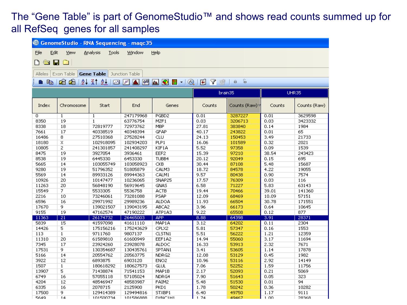Image resolution: width=407 pixels, height=305 pixels.
Task: Click the first folder-with-table icon
Action: coord(62,82)
